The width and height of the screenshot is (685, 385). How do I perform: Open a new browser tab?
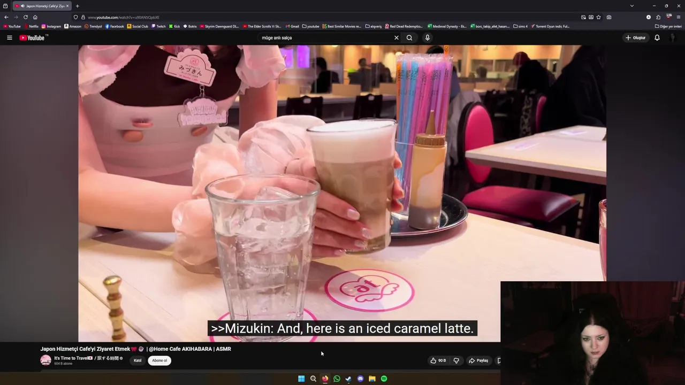[x=77, y=6]
